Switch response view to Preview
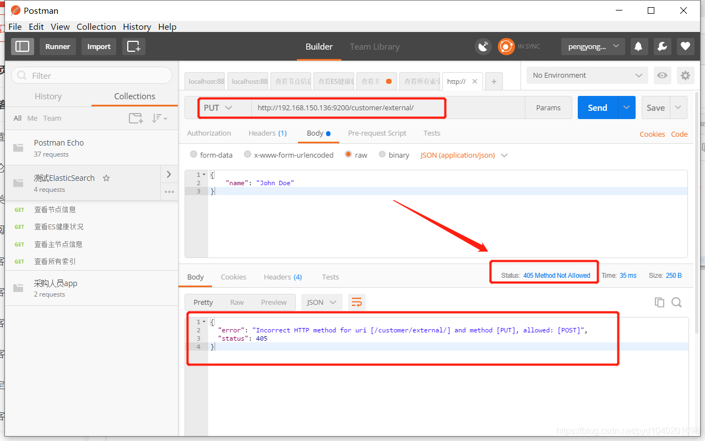 click(274, 302)
